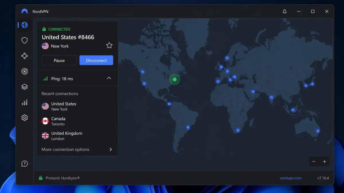Image resolution: width=344 pixels, height=193 pixels.
Task: Click the United States #8466 server name
Action: pyautogui.click(x=68, y=37)
